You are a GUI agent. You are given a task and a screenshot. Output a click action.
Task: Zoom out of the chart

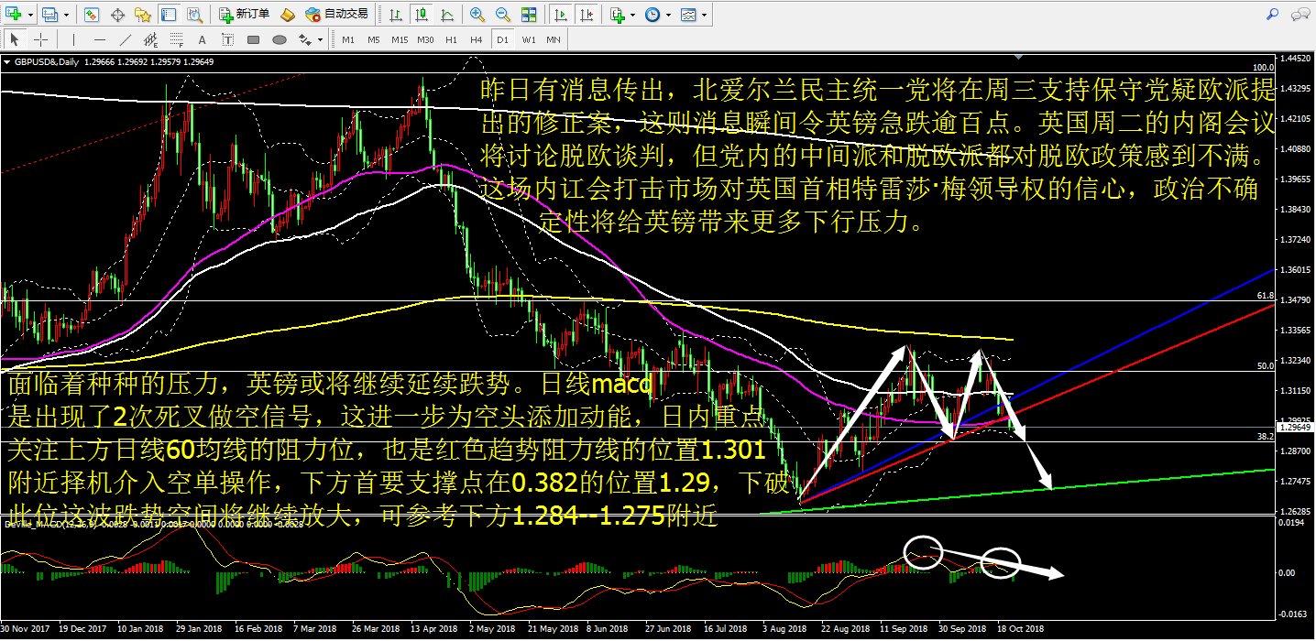[503, 15]
